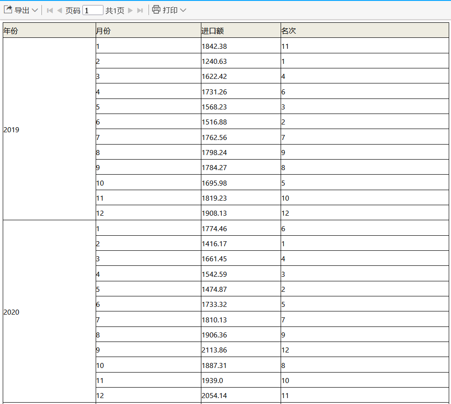Go to last page arrow icon
This screenshot has height=404, width=451.
tap(140, 10)
